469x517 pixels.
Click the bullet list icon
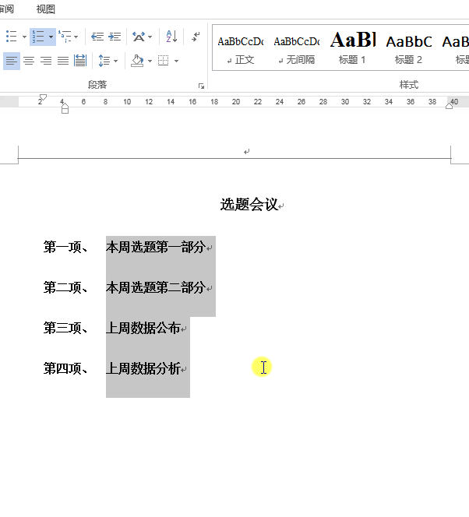click(x=12, y=37)
